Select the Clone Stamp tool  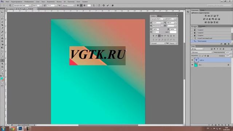2,38
